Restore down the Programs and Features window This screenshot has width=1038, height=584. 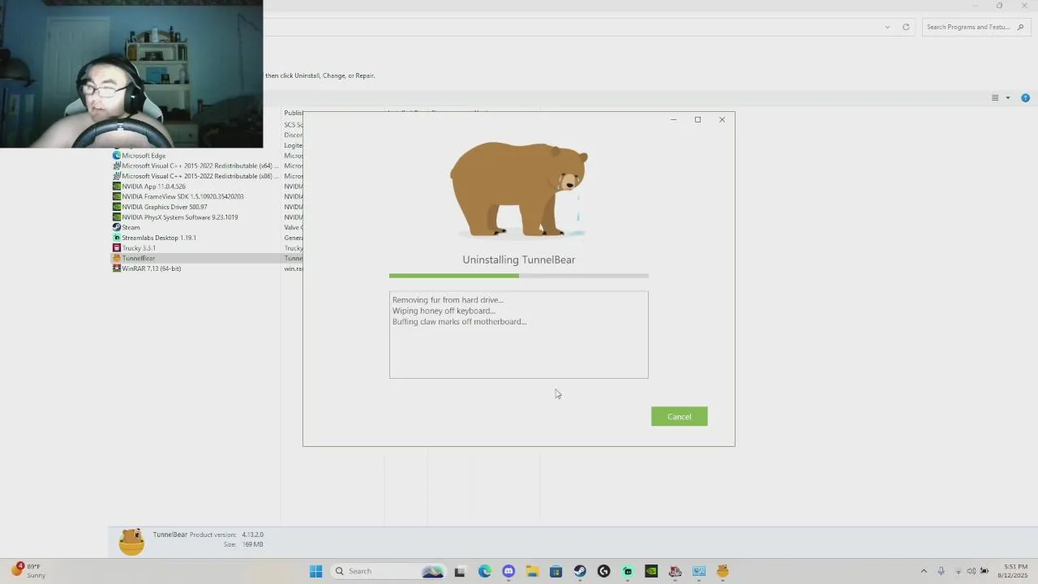(999, 6)
